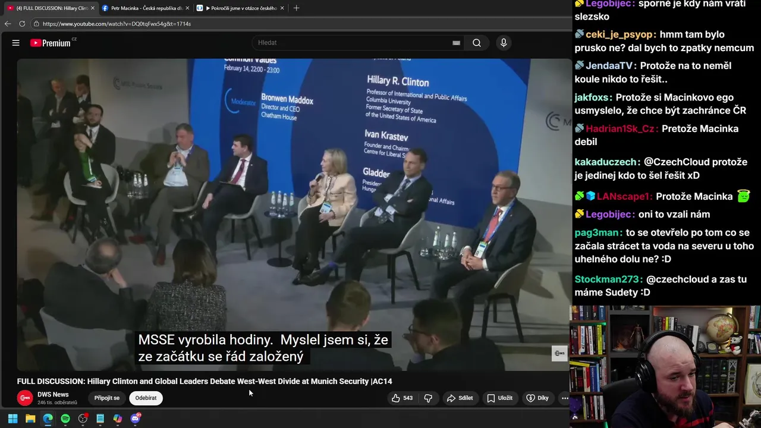Open a new browser tab
Image resolution: width=761 pixels, height=428 pixels.
click(296, 8)
